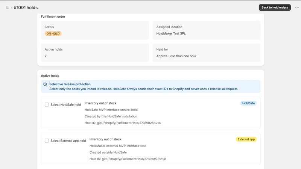The width and height of the screenshot is (301, 169).
Task: Click the info icon in Selective release protection banner
Action: coord(45,84)
